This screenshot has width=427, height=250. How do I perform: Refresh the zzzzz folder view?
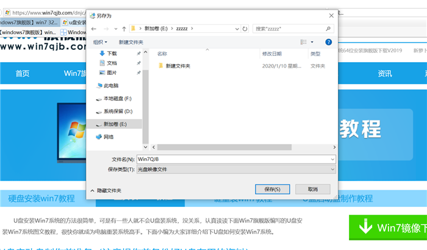tap(245, 29)
